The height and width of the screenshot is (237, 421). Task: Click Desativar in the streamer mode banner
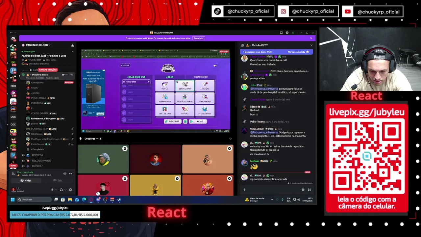pyautogui.click(x=199, y=38)
